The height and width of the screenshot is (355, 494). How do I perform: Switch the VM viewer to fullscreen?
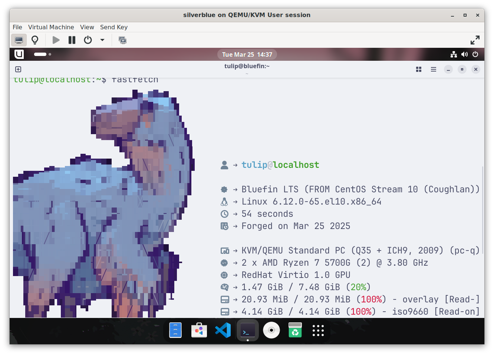point(475,40)
